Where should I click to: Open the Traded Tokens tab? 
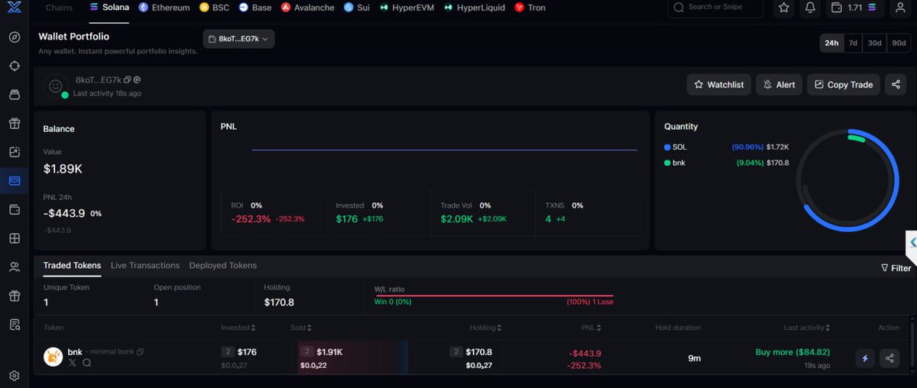click(72, 266)
